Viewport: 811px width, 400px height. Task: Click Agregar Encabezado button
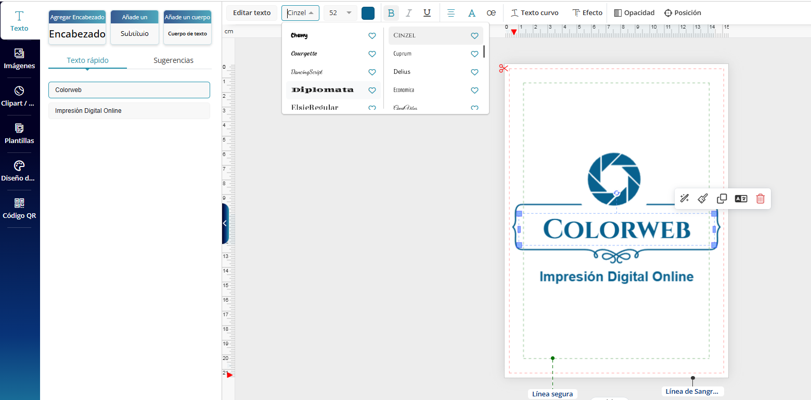pyautogui.click(x=77, y=27)
